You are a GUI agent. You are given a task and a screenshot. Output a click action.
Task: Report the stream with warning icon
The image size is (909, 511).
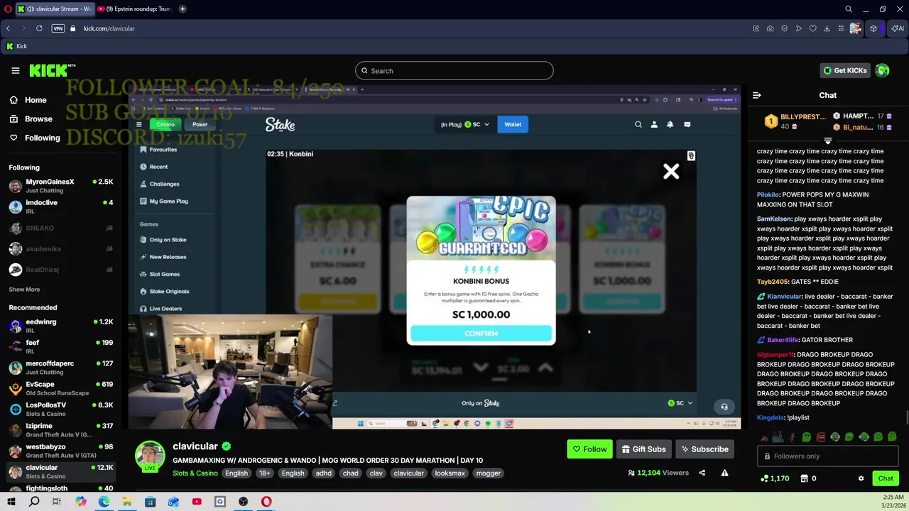click(x=724, y=473)
